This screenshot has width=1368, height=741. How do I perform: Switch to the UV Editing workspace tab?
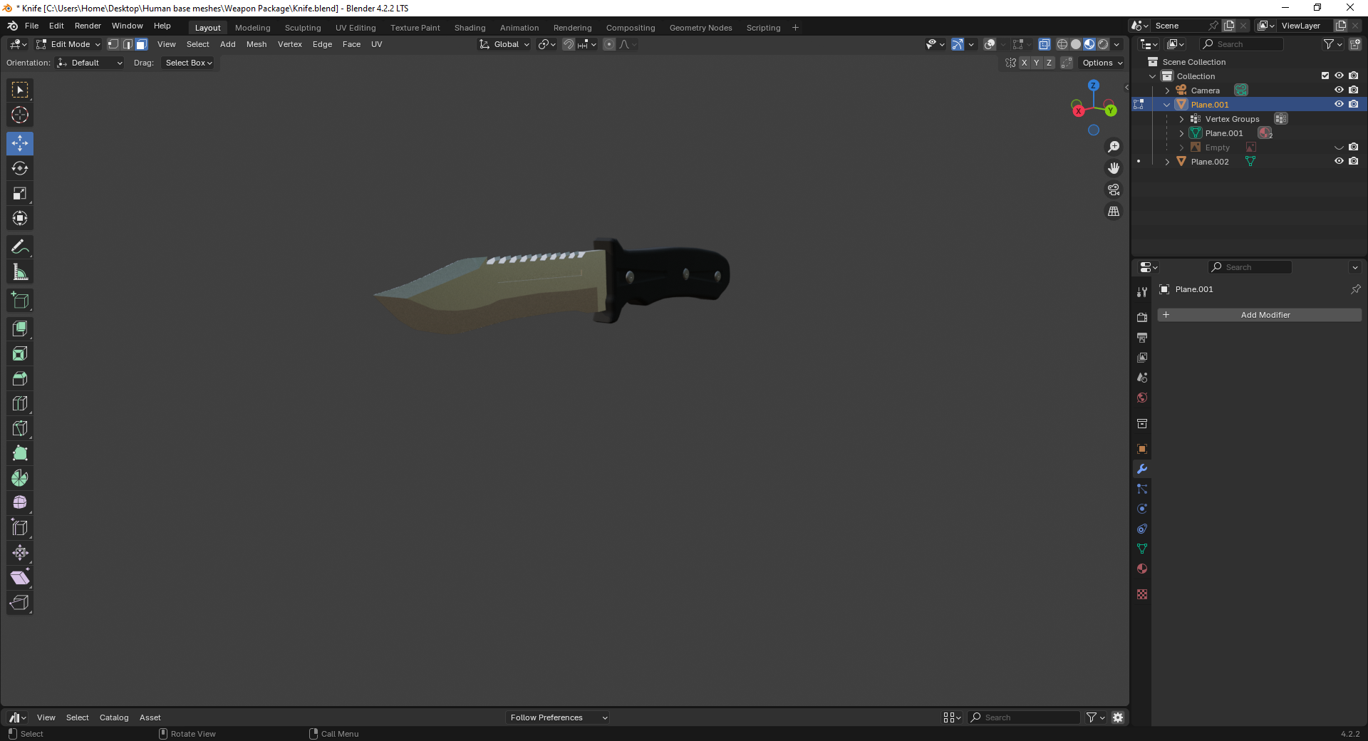[x=356, y=28]
